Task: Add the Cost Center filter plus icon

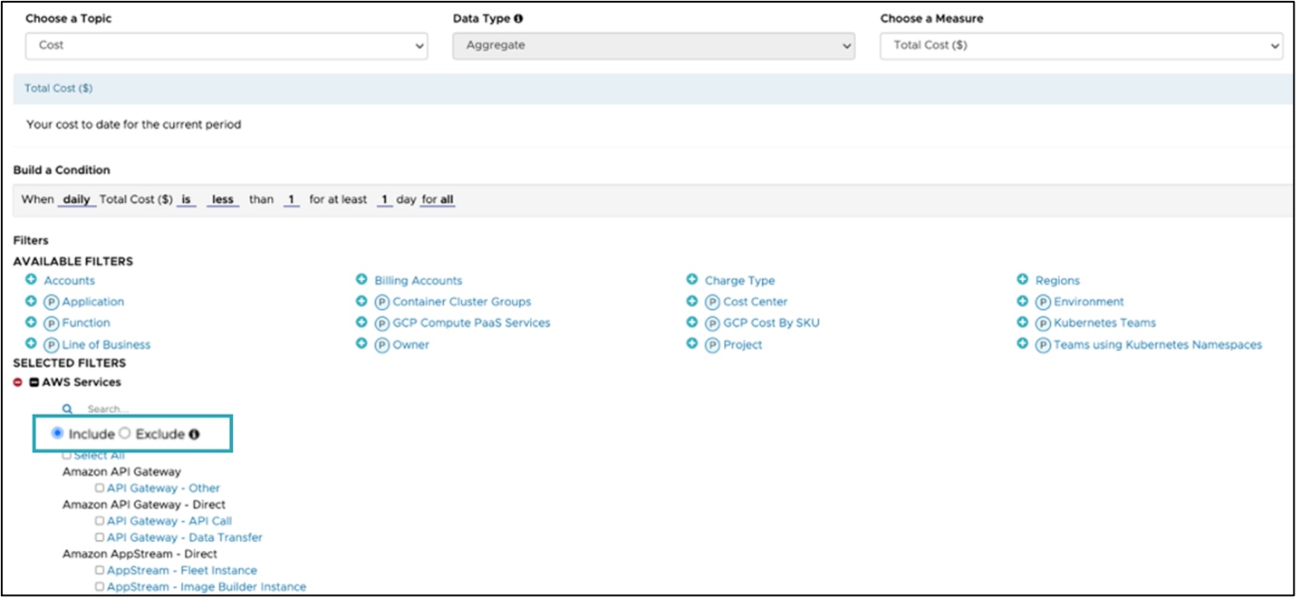Action: [x=692, y=301]
